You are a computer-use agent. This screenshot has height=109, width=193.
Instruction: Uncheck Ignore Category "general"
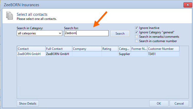point(136,32)
